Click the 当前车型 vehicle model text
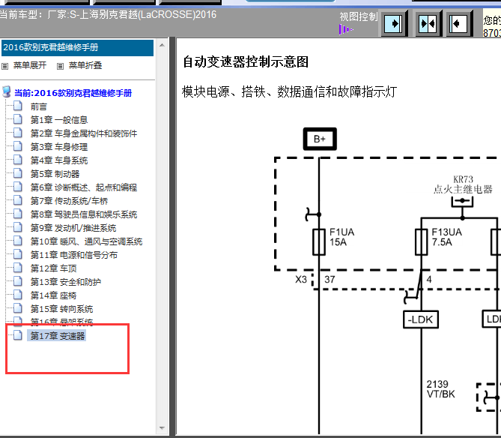Image resolution: width=501 pixels, height=438 pixels. 108,15
